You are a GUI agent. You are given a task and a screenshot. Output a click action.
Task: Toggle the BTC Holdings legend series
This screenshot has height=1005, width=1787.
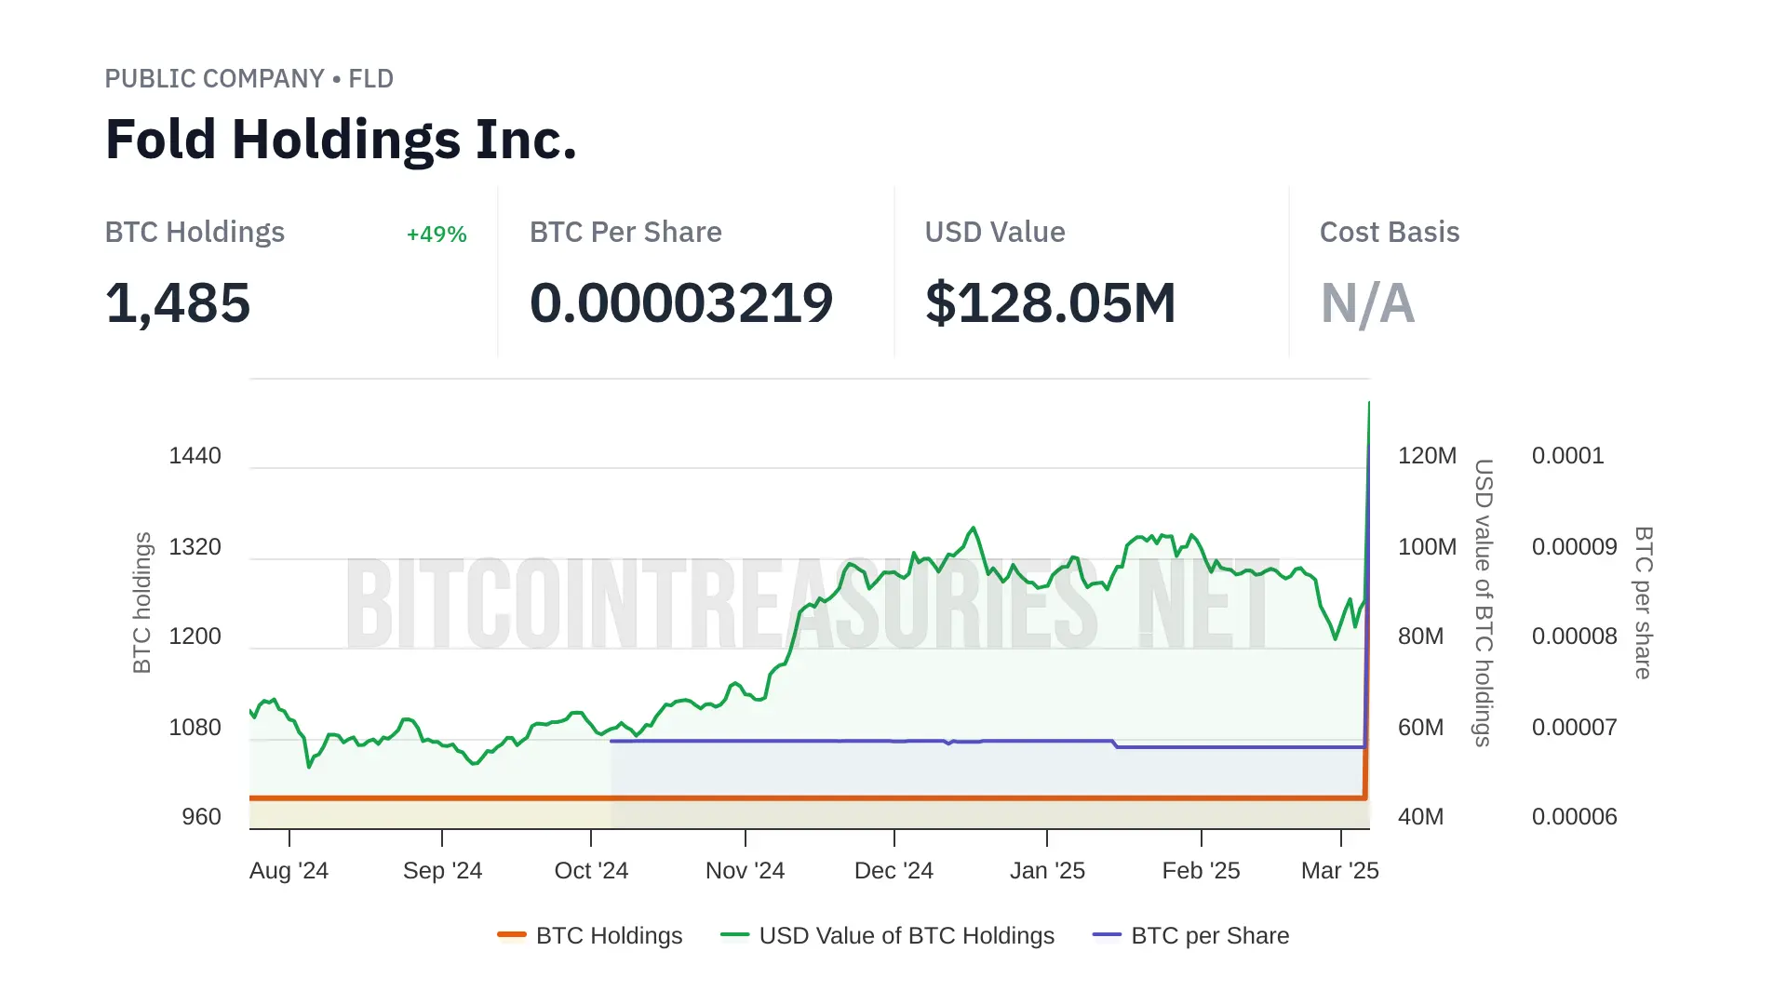[x=609, y=935]
